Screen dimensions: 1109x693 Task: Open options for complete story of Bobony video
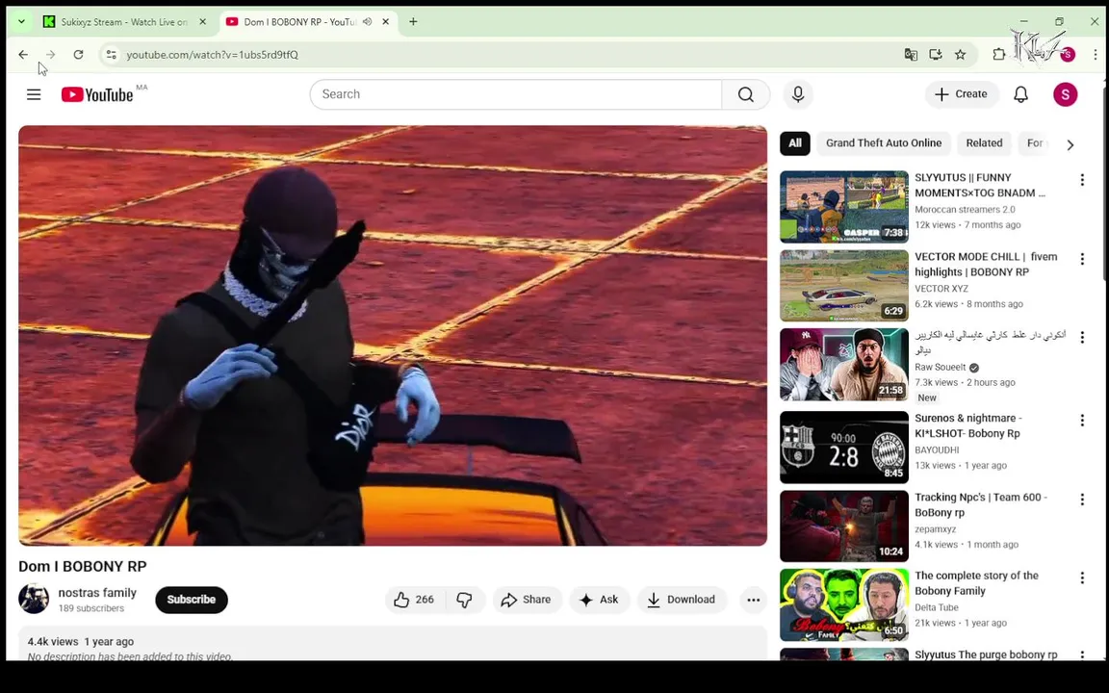pos(1081,577)
